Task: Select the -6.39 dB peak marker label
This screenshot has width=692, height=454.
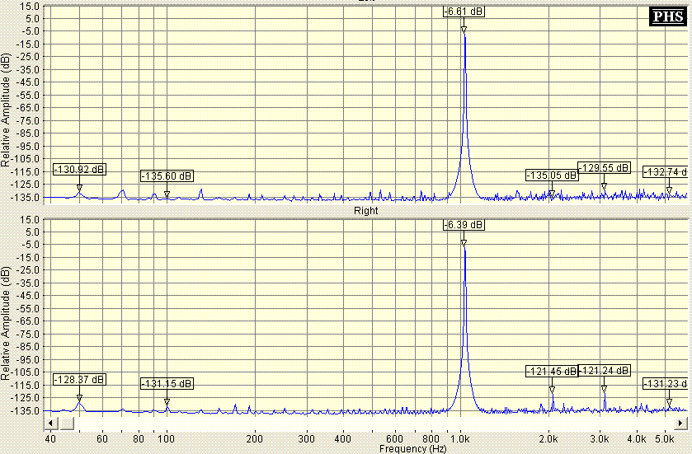Action: coord(464,225)
